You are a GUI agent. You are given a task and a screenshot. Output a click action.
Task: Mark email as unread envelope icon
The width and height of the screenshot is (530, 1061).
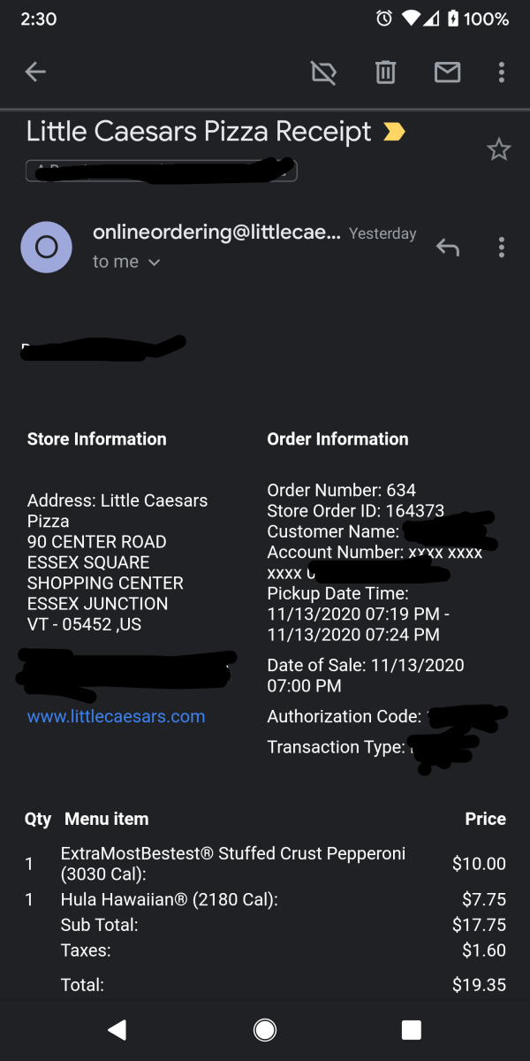pyautogui.click(x=447, y=73)
